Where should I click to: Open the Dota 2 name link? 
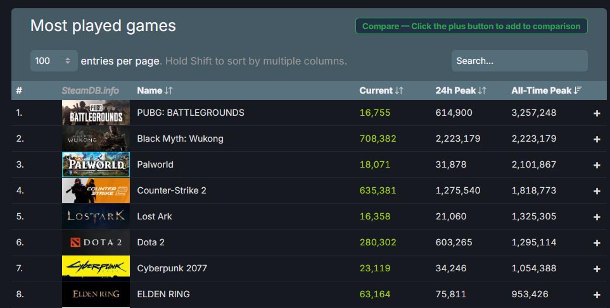[x=151, y=242]
